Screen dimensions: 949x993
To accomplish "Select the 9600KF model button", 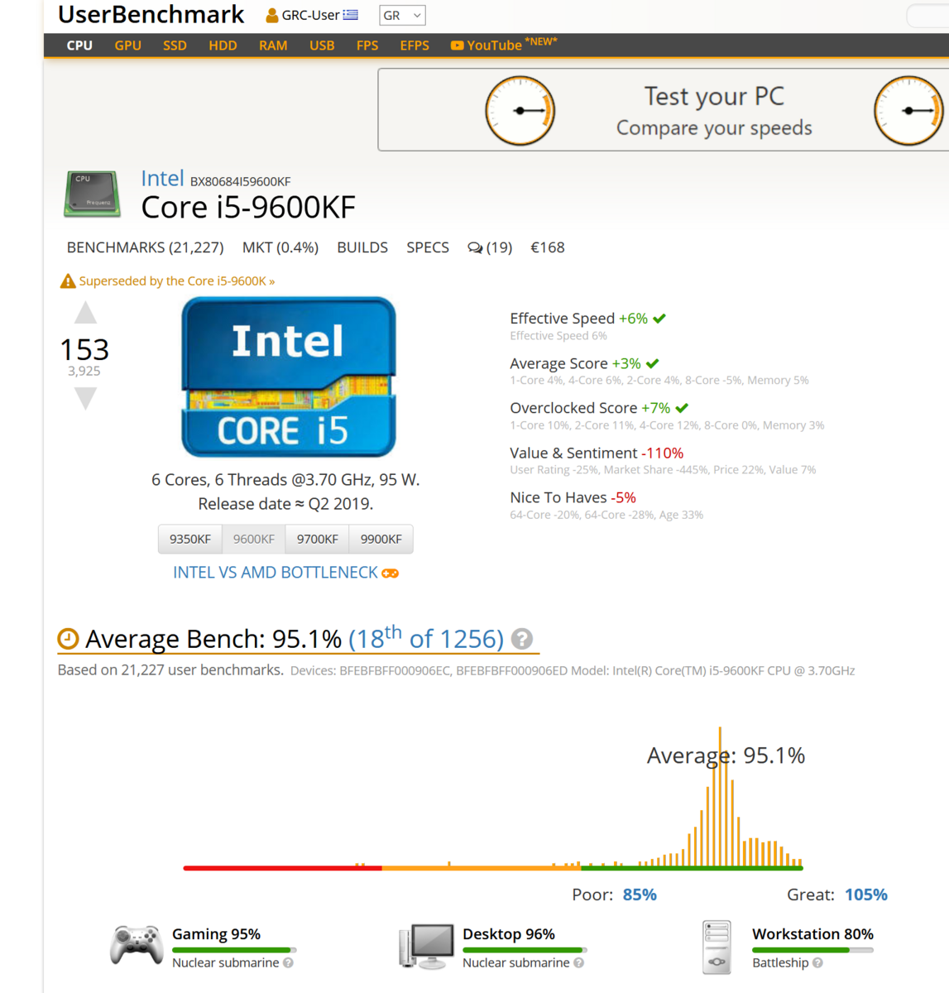I will tap(254, 539).
